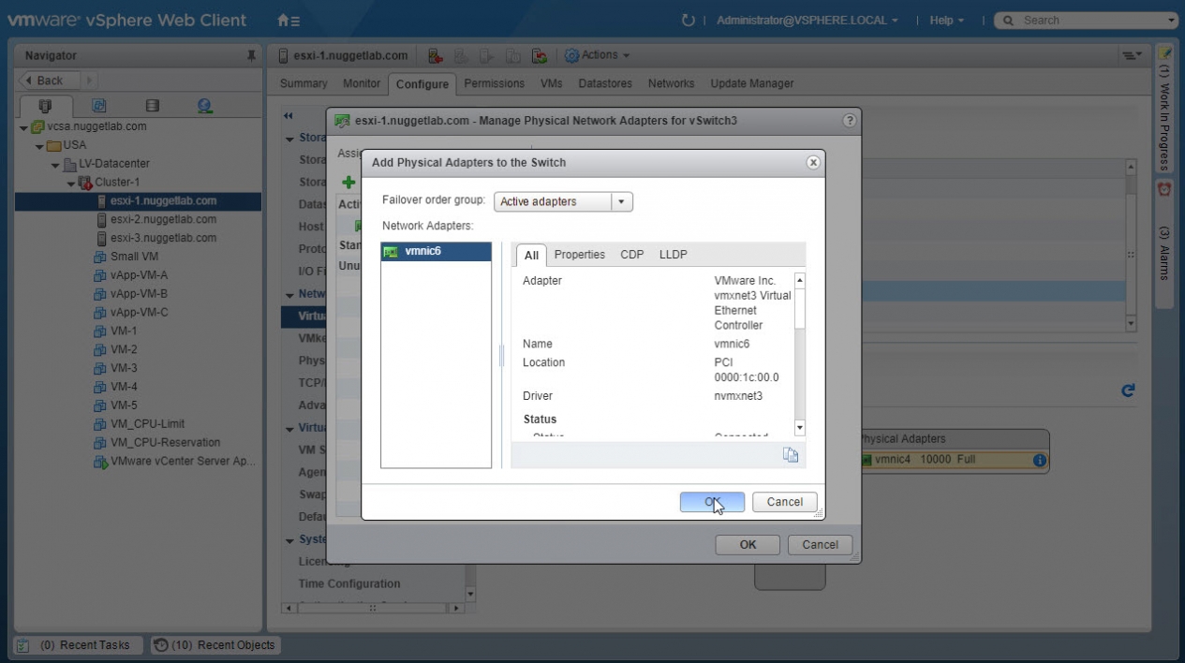Collapse the LV-Datacenter tree node
This screenshot has width=1185, height=663.
click(x=56, y=164)
